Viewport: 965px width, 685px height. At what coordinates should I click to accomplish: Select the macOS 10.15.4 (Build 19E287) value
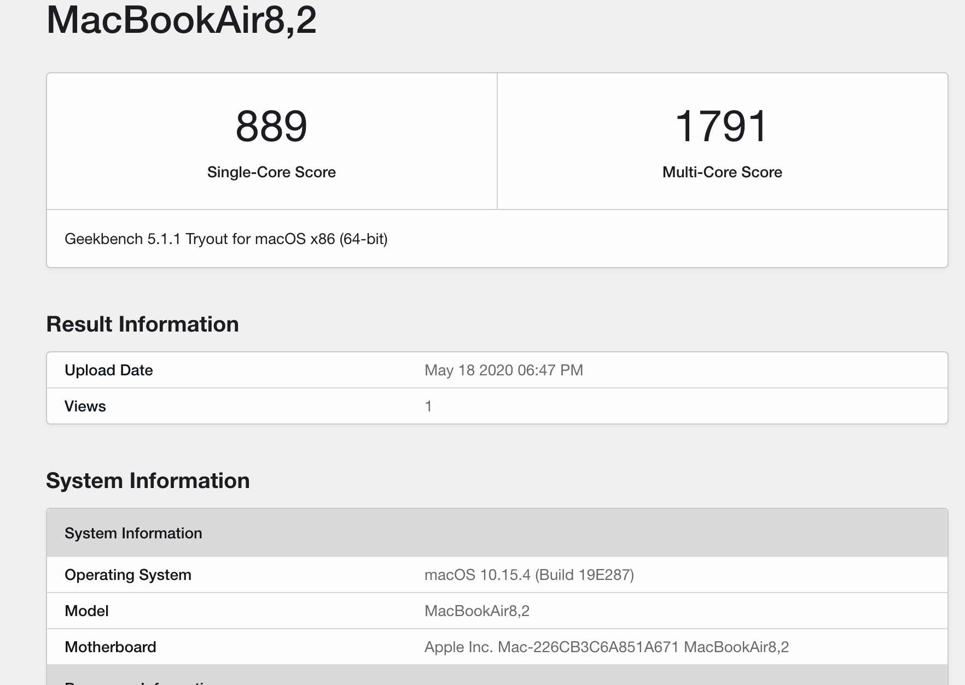(x=529, y=575)
